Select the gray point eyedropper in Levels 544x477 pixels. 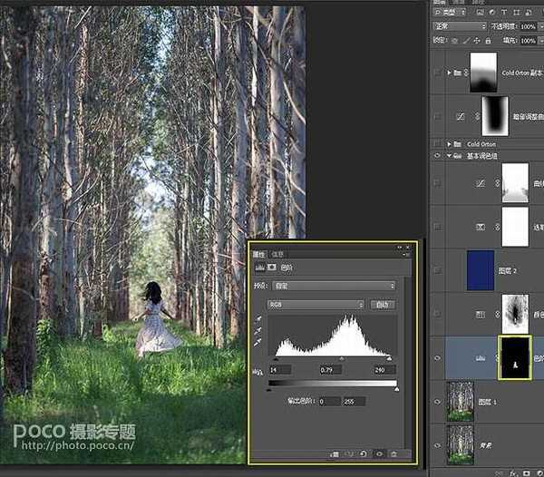point(258,333)
